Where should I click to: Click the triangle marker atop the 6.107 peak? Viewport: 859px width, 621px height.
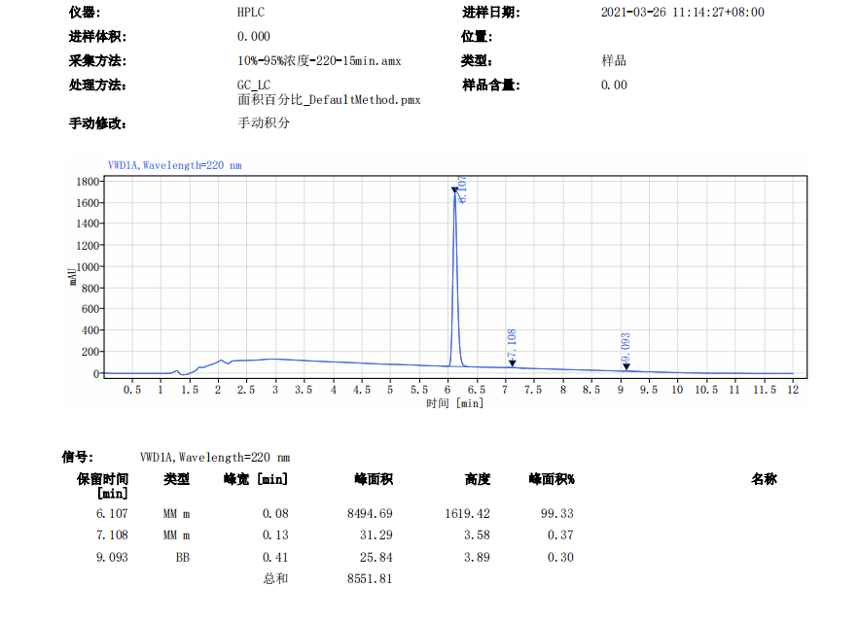tap(454, 190)
